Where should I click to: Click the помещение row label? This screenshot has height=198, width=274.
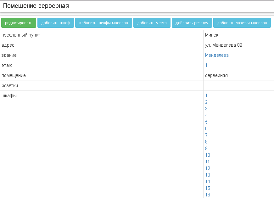click(x=14, y=75)
